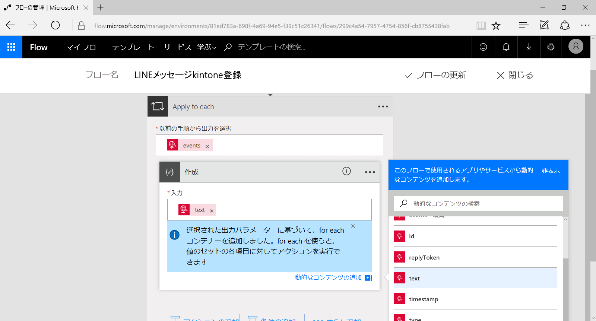Click the Apply to each loop icon
This screenshot has height=321, width=596.
158,107
